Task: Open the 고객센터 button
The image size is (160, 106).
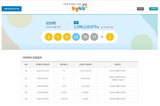Action: (x=153, y=9)
